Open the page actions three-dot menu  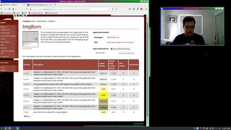[x=109, y=9]
